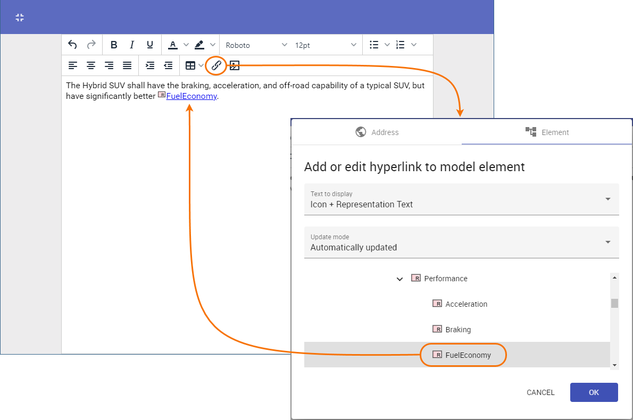
Task: Switch to the Element tab
Action: coord(547,132)
